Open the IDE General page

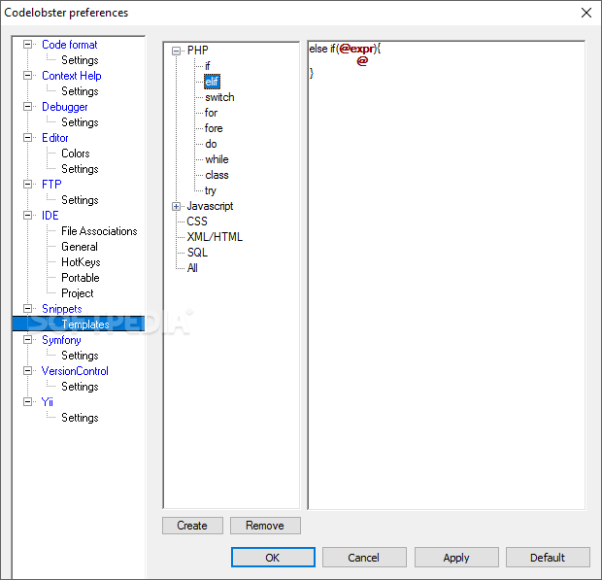[x=80, y=247]
